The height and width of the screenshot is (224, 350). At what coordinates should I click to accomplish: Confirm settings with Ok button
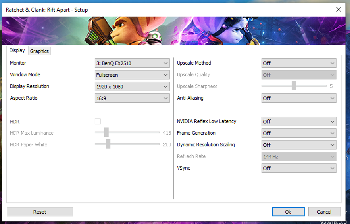pyautogui.click(x=288, y=212)
